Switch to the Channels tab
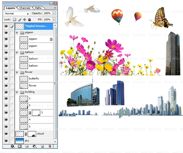This screenshot has height=153, width=183. (x=25, y=8)
